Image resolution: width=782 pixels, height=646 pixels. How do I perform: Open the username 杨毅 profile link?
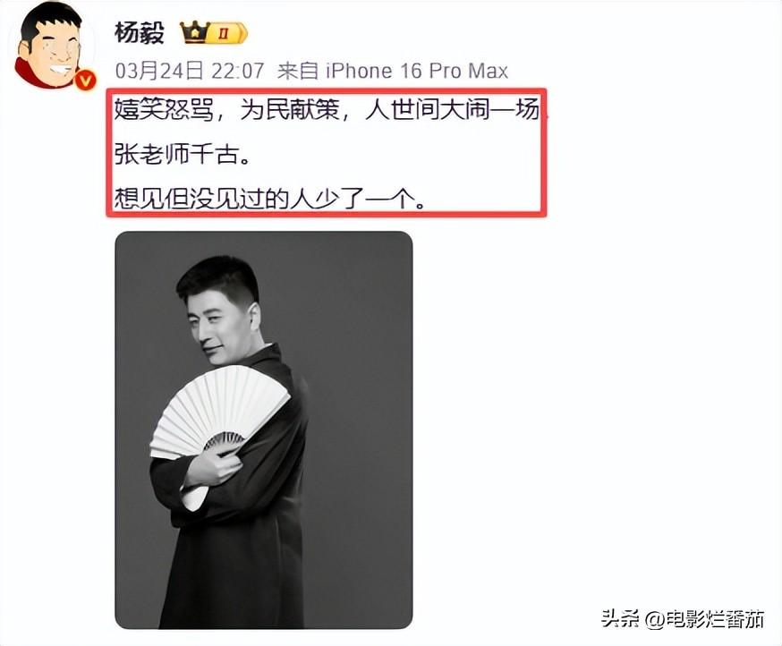(140, 33)
